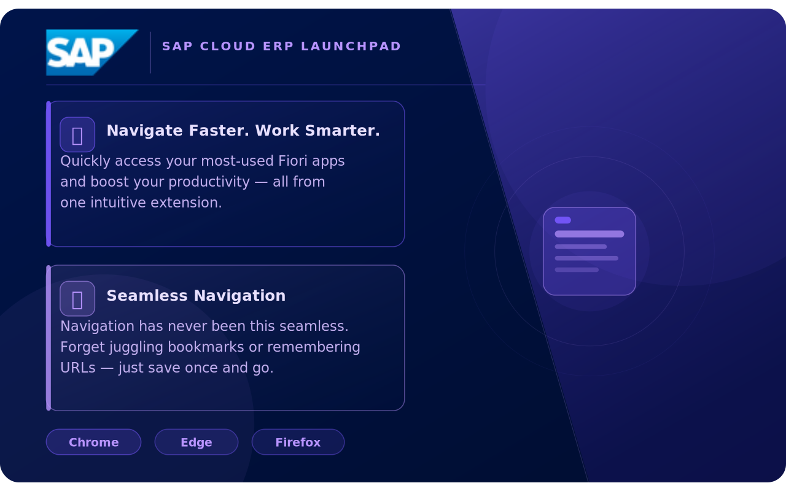This screenshot has width=786, height=491.
Task: Click text 'Forget juggling bookmarks or remembering'
Action: pyautogui.click(x=210, y=347)
